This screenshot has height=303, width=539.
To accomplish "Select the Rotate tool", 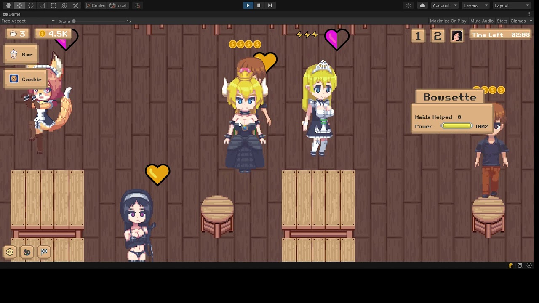I will (31, 5).
